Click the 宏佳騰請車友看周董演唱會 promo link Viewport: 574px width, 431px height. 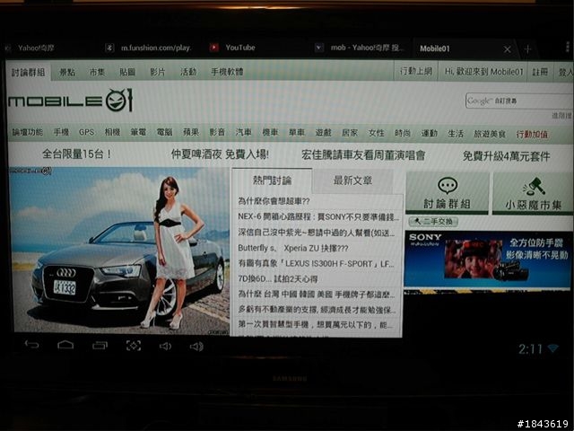[363, 155]
